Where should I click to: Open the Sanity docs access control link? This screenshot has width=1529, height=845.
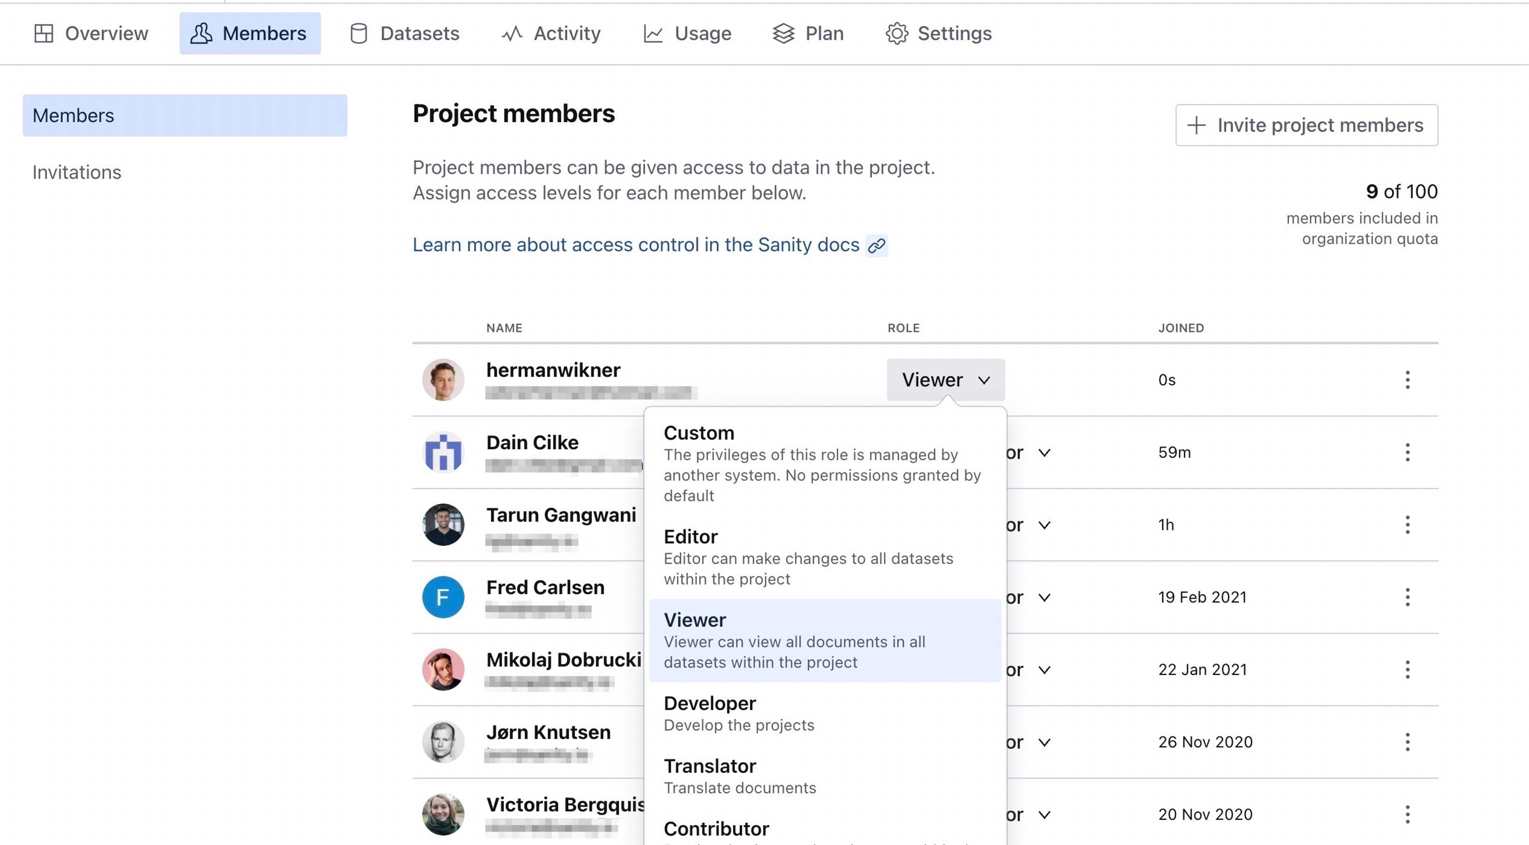coord(635,245)
